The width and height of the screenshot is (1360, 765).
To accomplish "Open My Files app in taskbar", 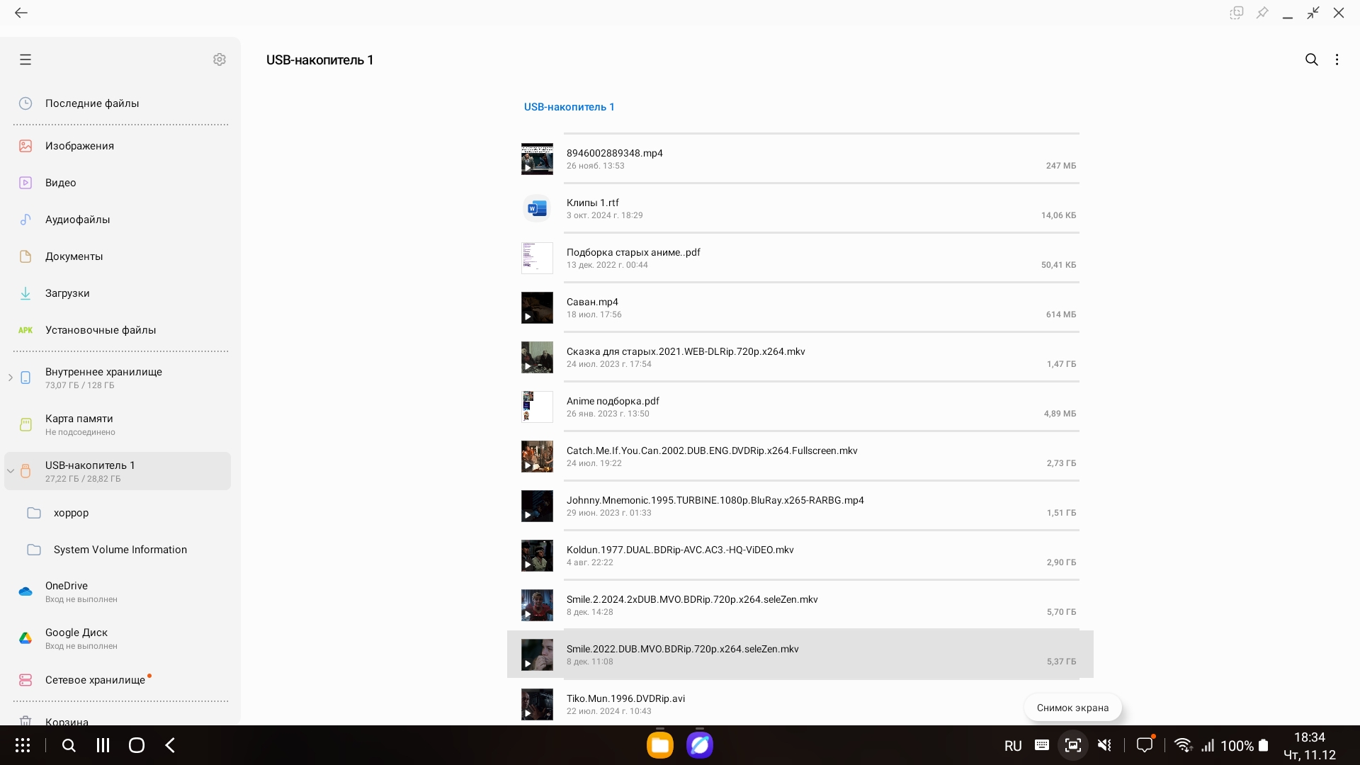I will 659,745.
